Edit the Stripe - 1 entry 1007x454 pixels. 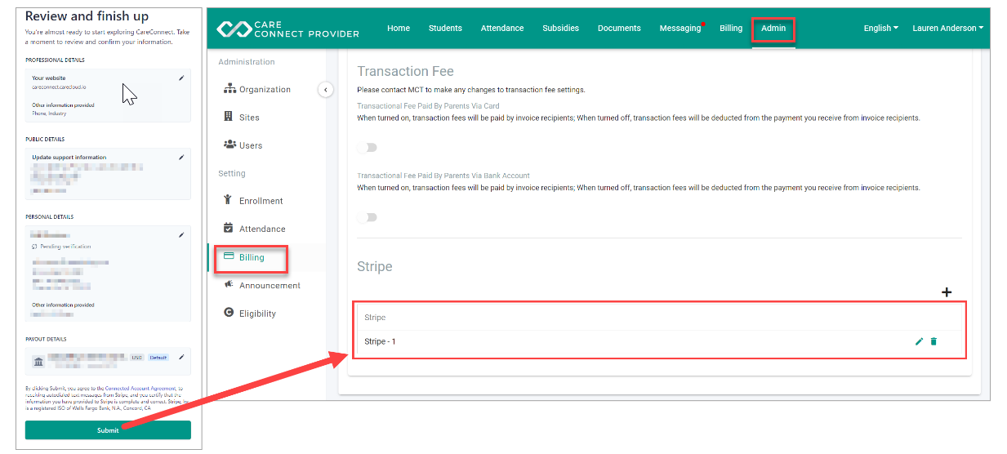tap(920, 341)
